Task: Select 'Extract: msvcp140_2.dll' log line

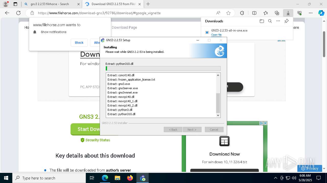Action: [x=122, y=105]
